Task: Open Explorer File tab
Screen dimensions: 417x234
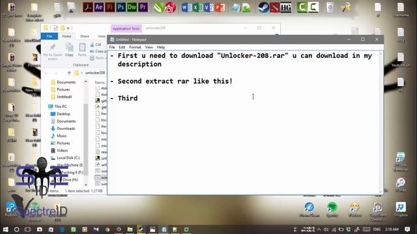Action: [50, 36]
